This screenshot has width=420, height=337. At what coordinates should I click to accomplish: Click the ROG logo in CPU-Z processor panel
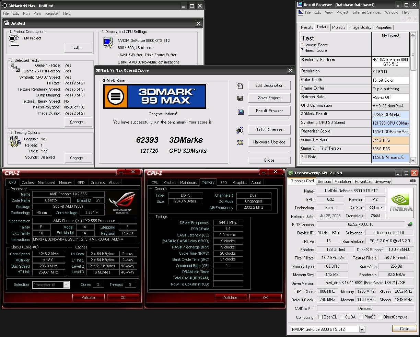coord(122,202)
